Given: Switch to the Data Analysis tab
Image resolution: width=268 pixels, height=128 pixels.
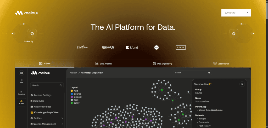Looking at the screenshot, I should tap(104, 63).
